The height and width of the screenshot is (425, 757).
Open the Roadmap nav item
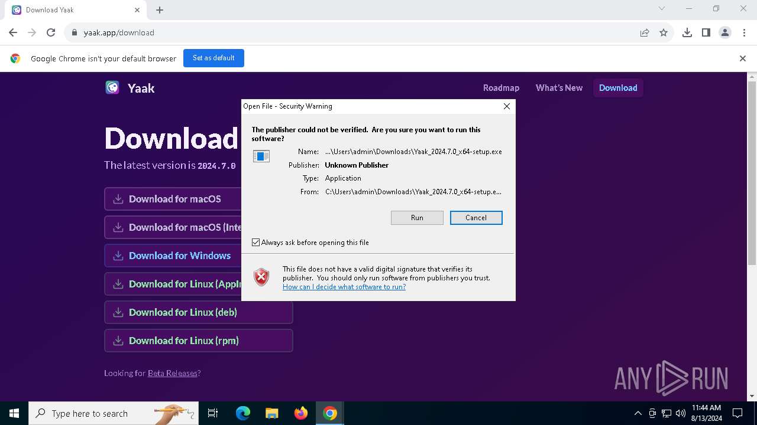pyautogui.click(x=501, y=88)
